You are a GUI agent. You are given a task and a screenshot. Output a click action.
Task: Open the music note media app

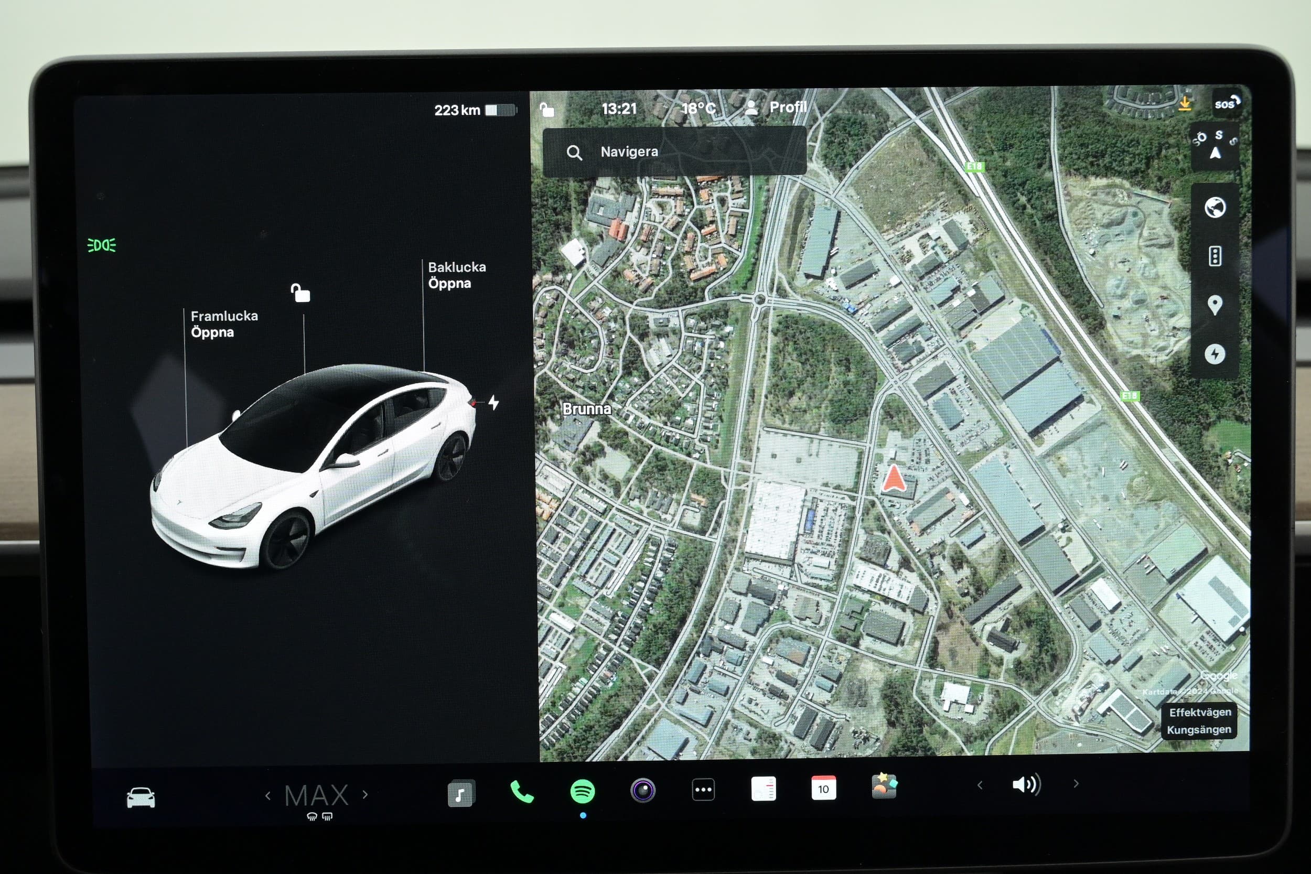coord(461,793)
